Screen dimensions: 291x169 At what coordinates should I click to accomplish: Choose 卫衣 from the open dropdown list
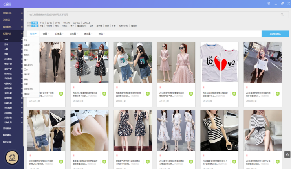point(27,70)
